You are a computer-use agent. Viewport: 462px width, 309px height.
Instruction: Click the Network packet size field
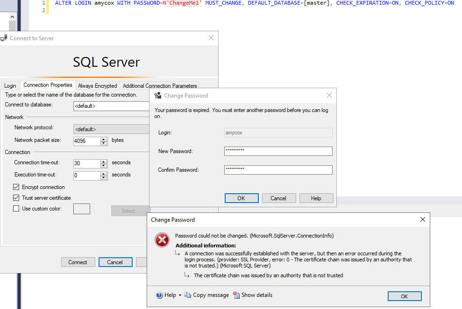87,141
